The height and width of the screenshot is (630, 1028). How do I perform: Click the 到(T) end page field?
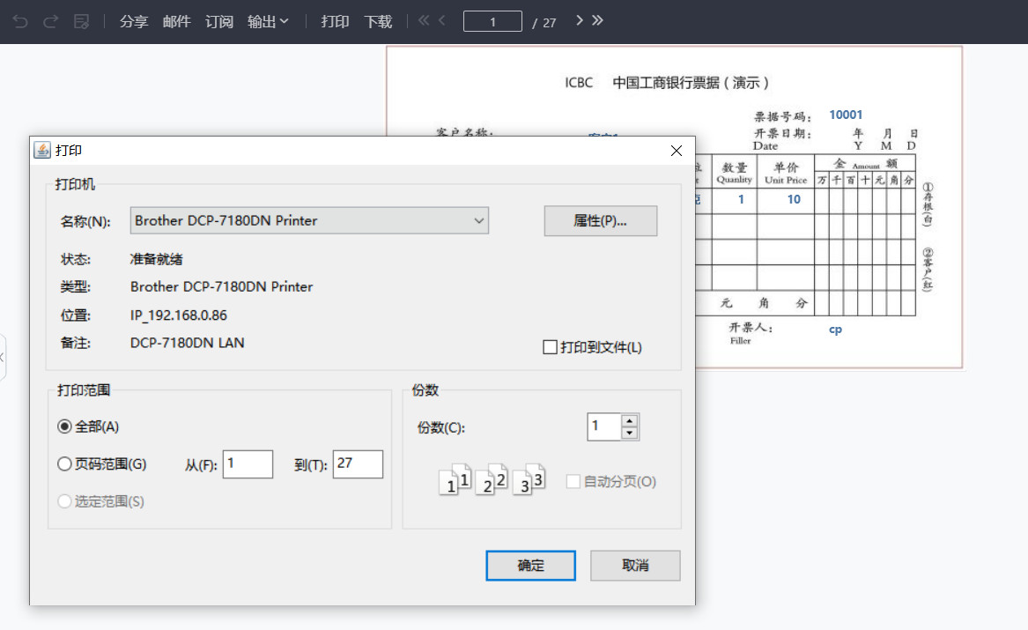357,464
